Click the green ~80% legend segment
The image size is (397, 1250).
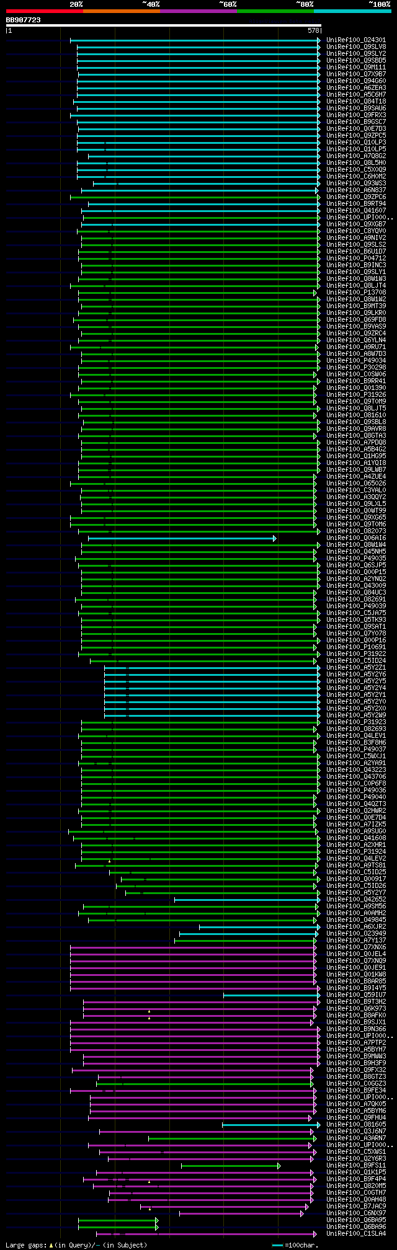point(275,11)
